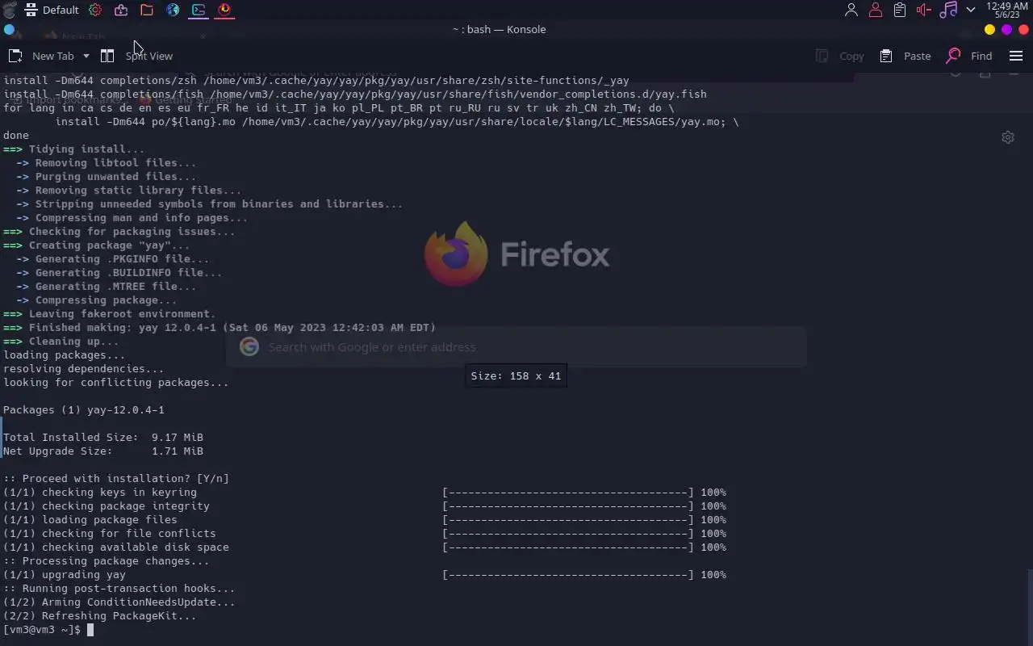Screen dimensions: 1033x646
Task: Launch the web browser globe icon
Action: coord(173,10)
